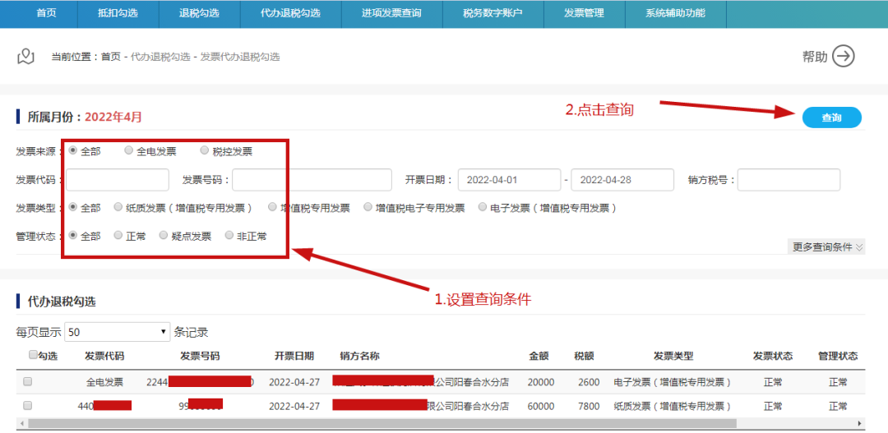Click the 首页 breadcrumb link
888x433 pixels.
(x=110, y=57)
